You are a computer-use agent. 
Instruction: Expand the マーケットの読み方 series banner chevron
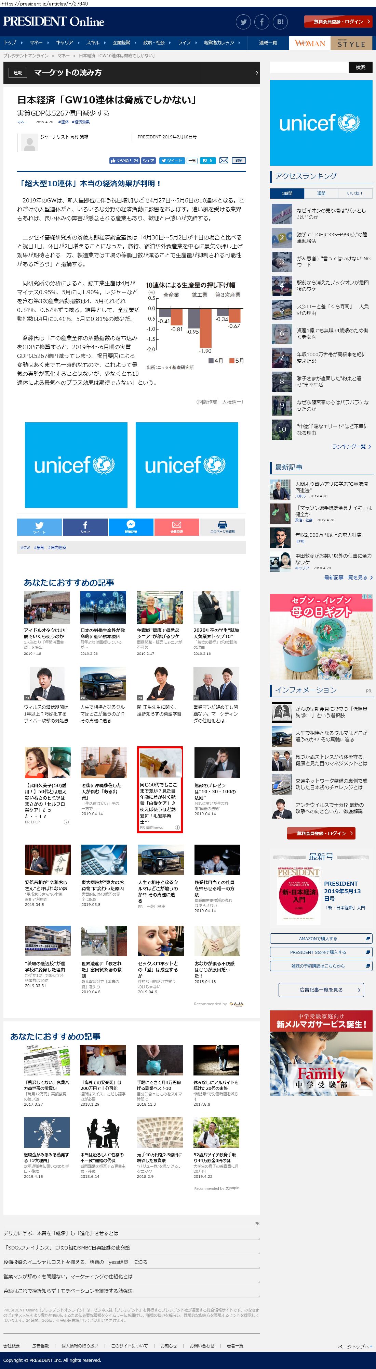(257, 73)
